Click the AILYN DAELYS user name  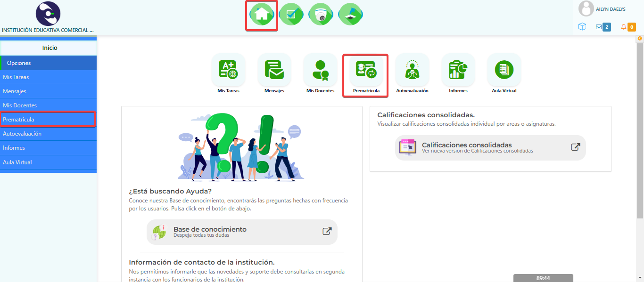pyautogui.click(x=611, y=9)
